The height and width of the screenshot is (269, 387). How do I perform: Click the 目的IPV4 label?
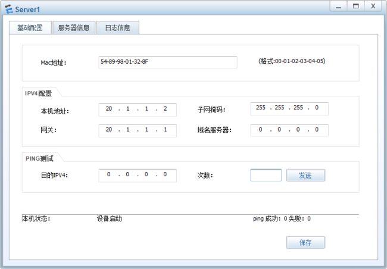click(54, 176)
